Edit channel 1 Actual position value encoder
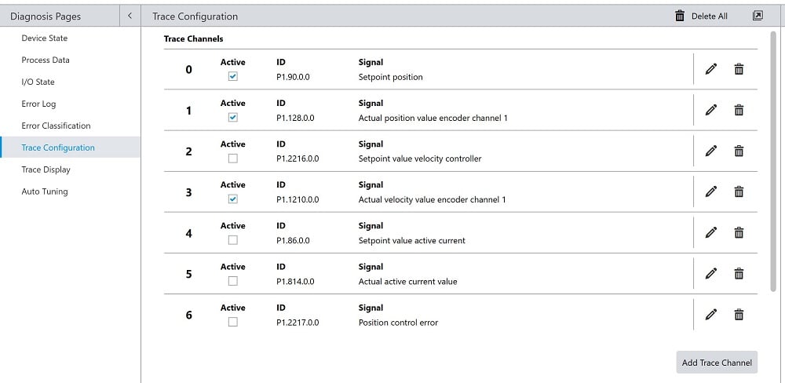 pyautogui.click(x=710, y=110)
